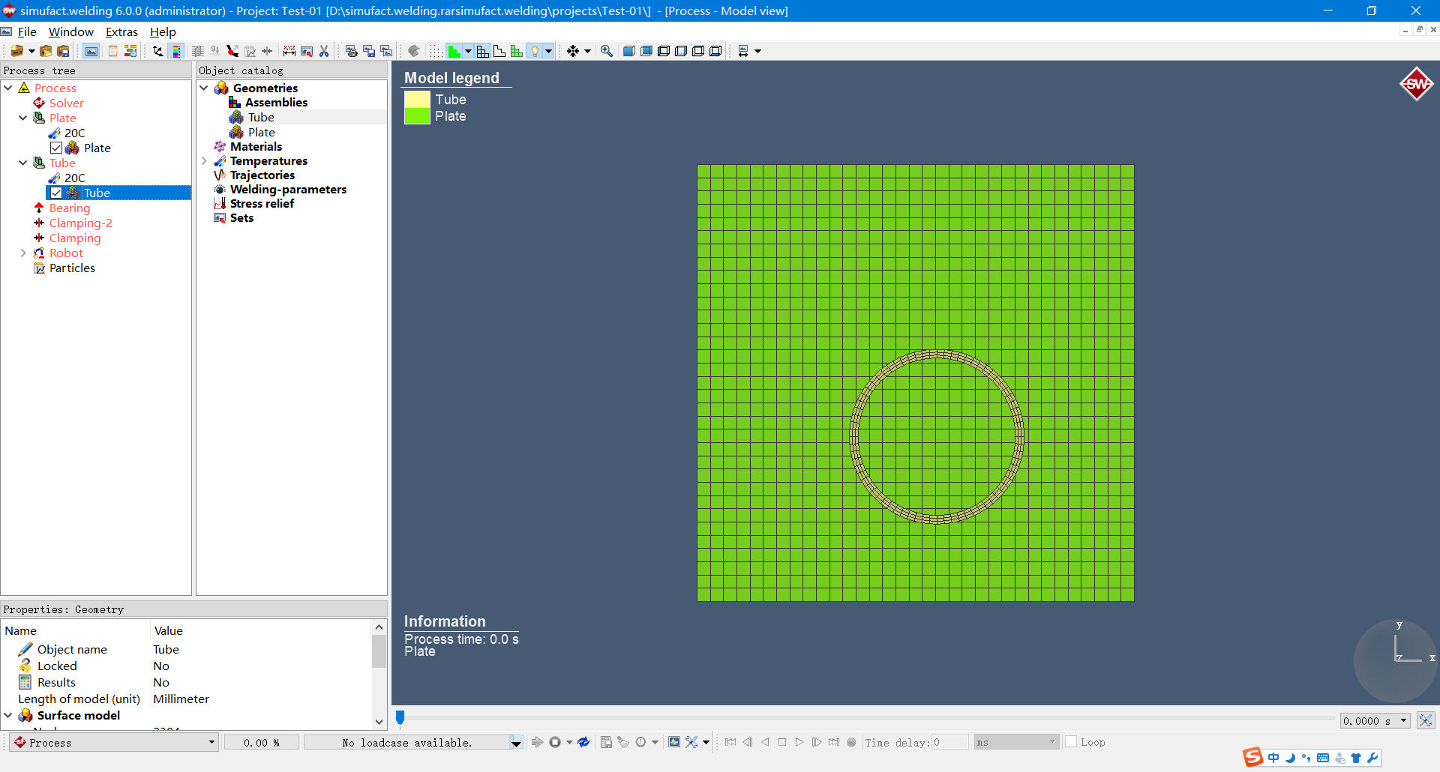The image size is (1440, 772).
Task: Click the timeline slider handle
Action: (x=400, y=718)
